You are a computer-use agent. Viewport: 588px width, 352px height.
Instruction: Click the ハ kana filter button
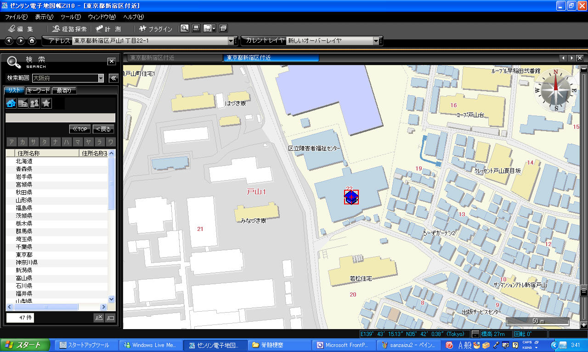click(x=67, y=142)
